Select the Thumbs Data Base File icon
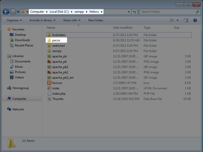 (49, 99)
